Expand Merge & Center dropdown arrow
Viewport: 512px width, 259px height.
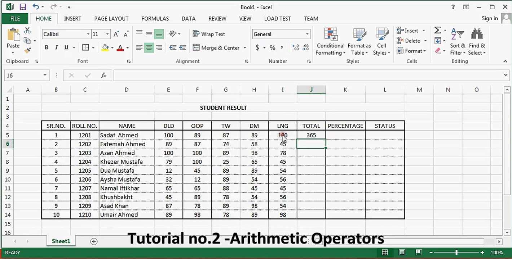coord(245,47)
